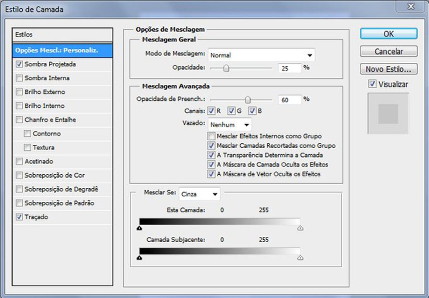Toggle the Visualizar checkbox
Screen dimensions: 429x298
372,84
